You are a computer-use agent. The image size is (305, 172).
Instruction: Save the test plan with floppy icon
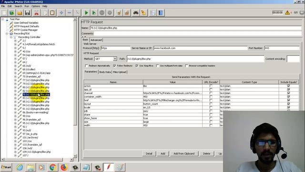click(28, 13)
